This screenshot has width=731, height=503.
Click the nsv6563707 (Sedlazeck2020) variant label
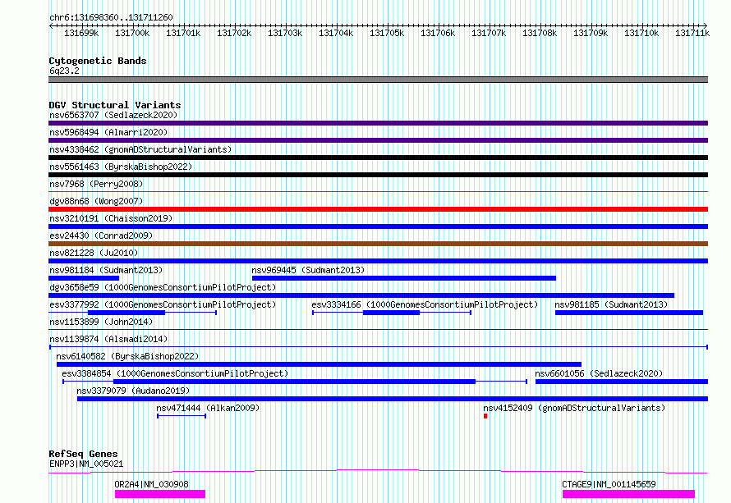(x=113, y=115)
